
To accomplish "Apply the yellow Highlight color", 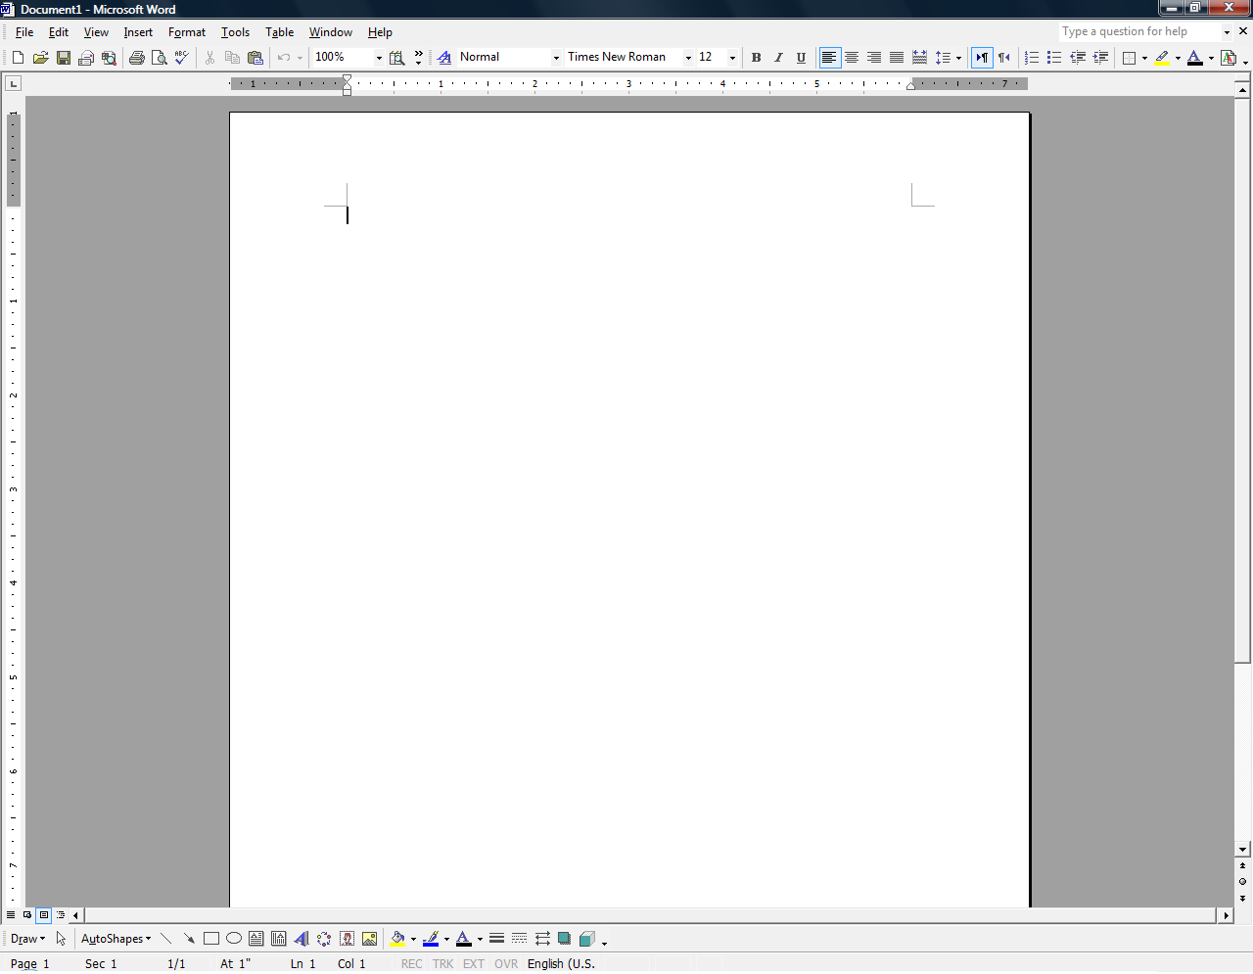I will [x=1162, y=58].
